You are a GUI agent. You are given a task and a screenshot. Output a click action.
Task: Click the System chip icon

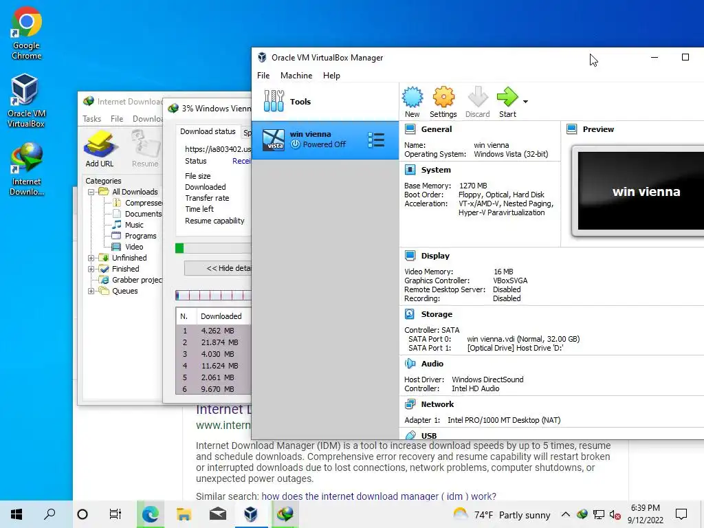[410, 170]
